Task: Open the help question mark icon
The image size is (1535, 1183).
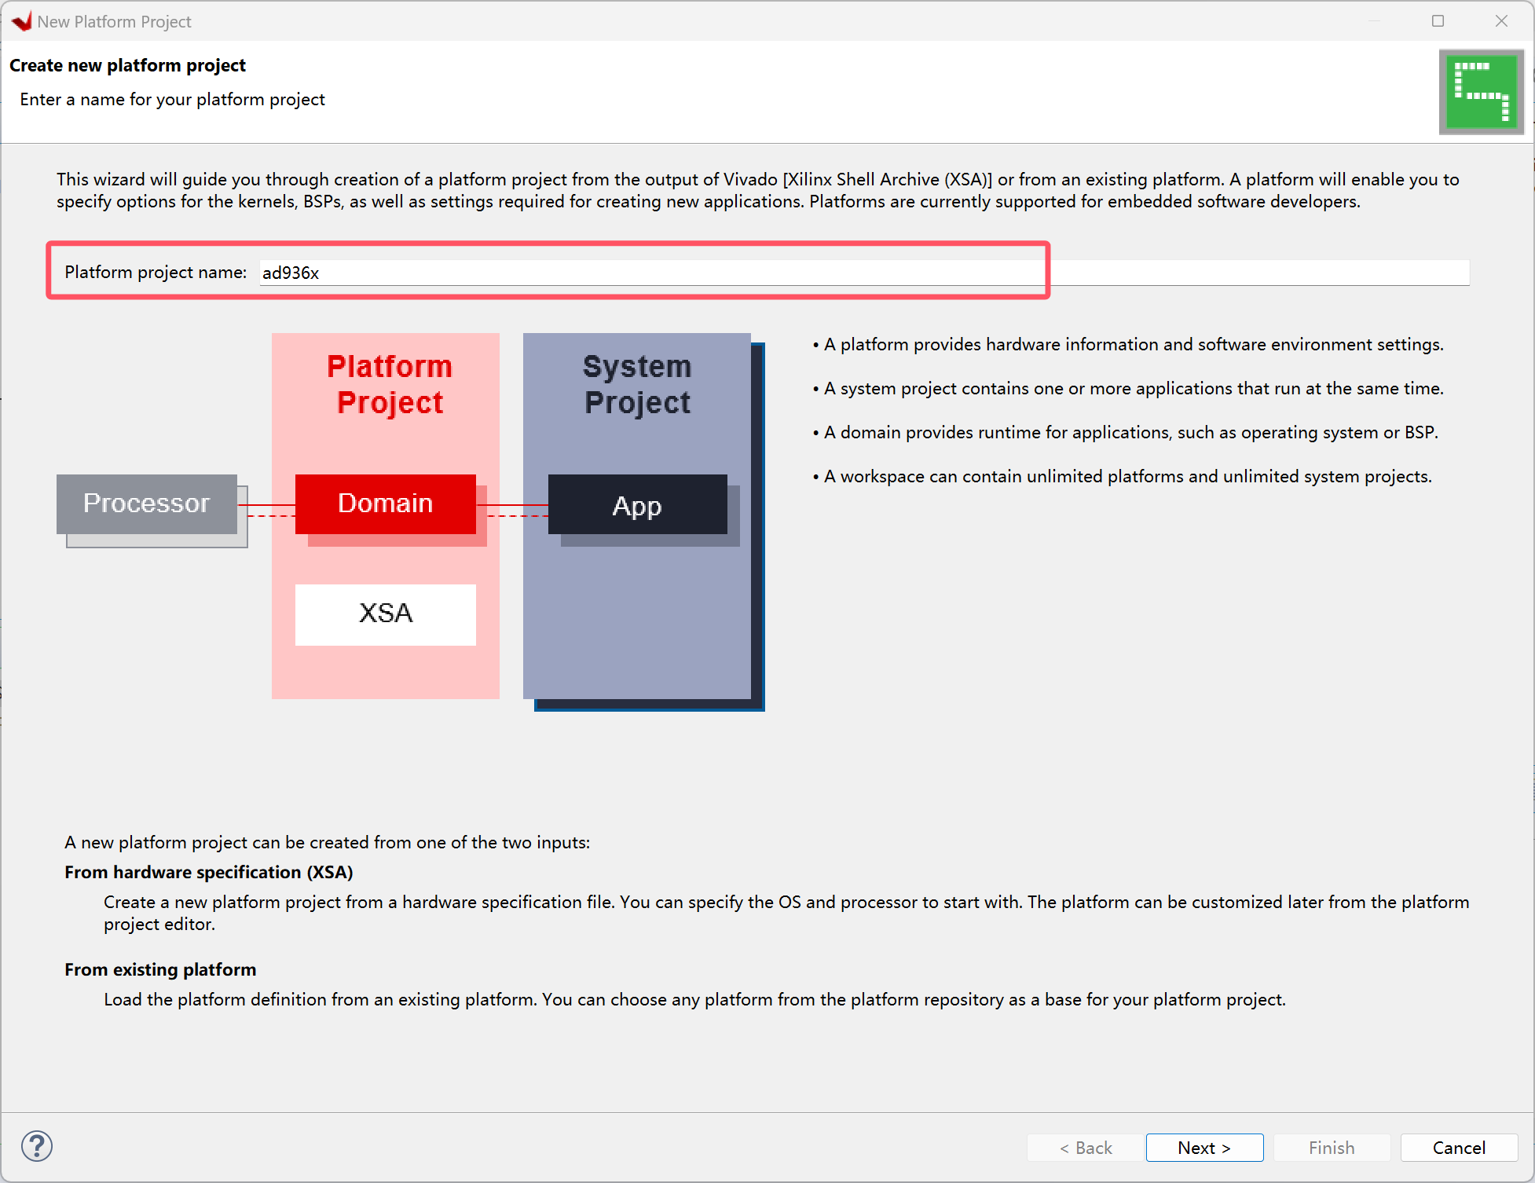Action: click(x=37, y=1146)
